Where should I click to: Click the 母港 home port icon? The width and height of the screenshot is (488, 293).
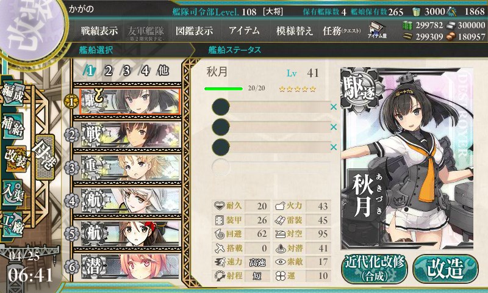pyautogui.click(x=45, y=157)
